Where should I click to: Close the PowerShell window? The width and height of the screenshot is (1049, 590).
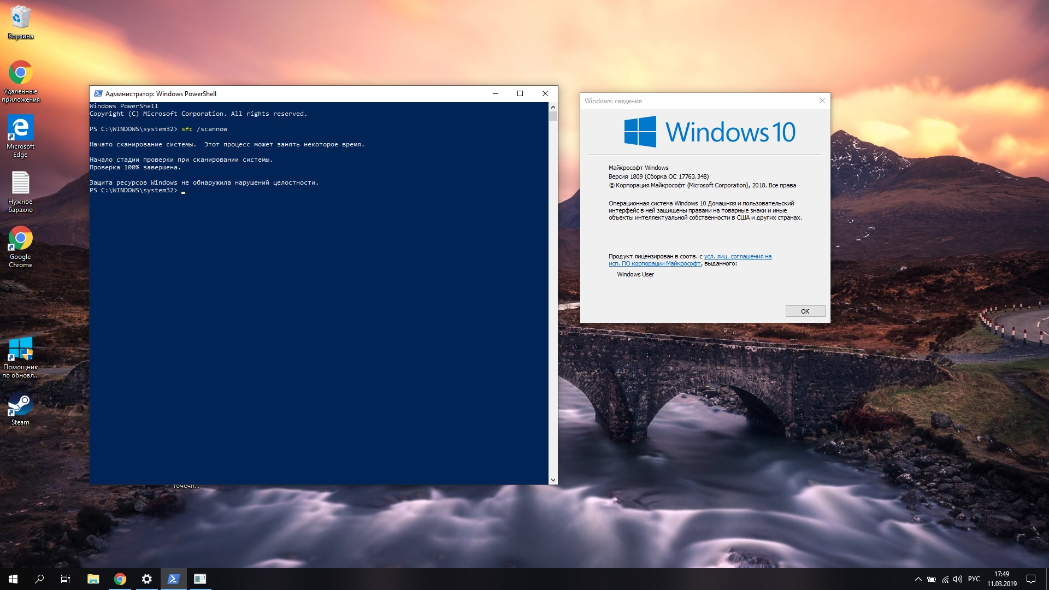pyautogui.click(x=545, y=93)
